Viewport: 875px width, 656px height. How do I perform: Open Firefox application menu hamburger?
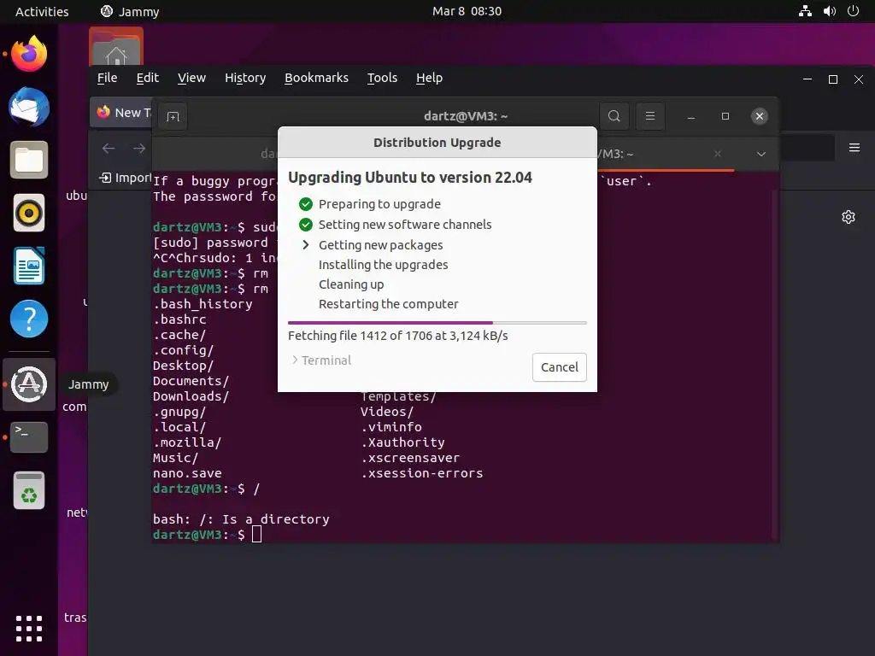click(854, 148)
